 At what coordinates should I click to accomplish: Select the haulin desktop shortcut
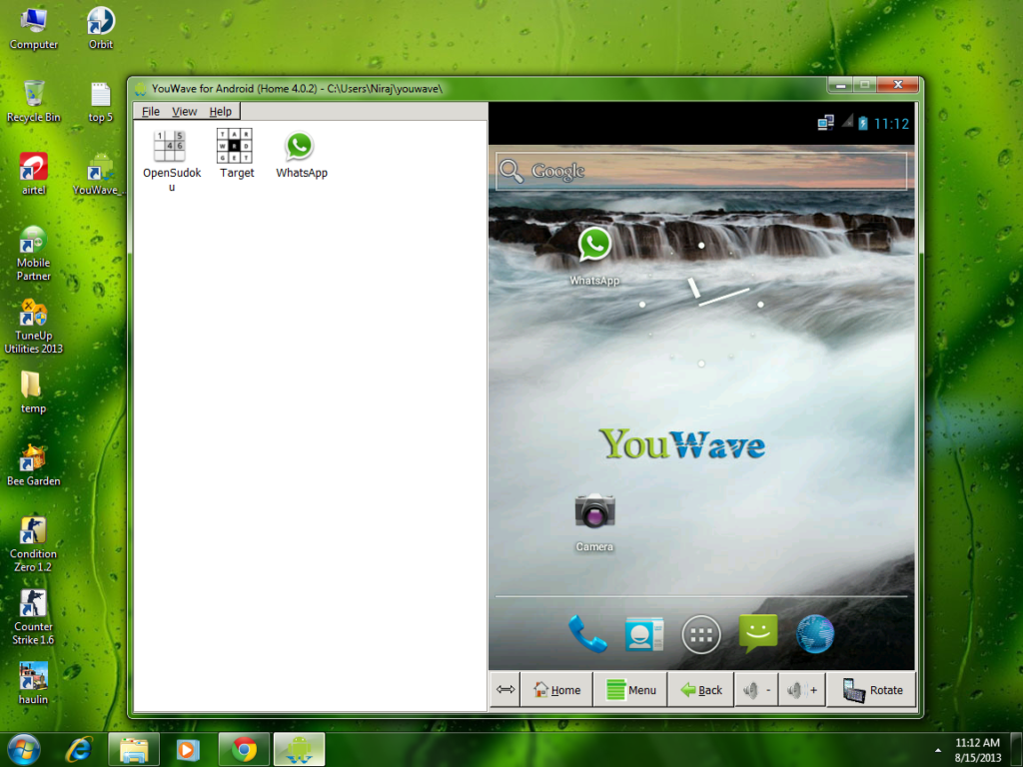pos(33,683)
